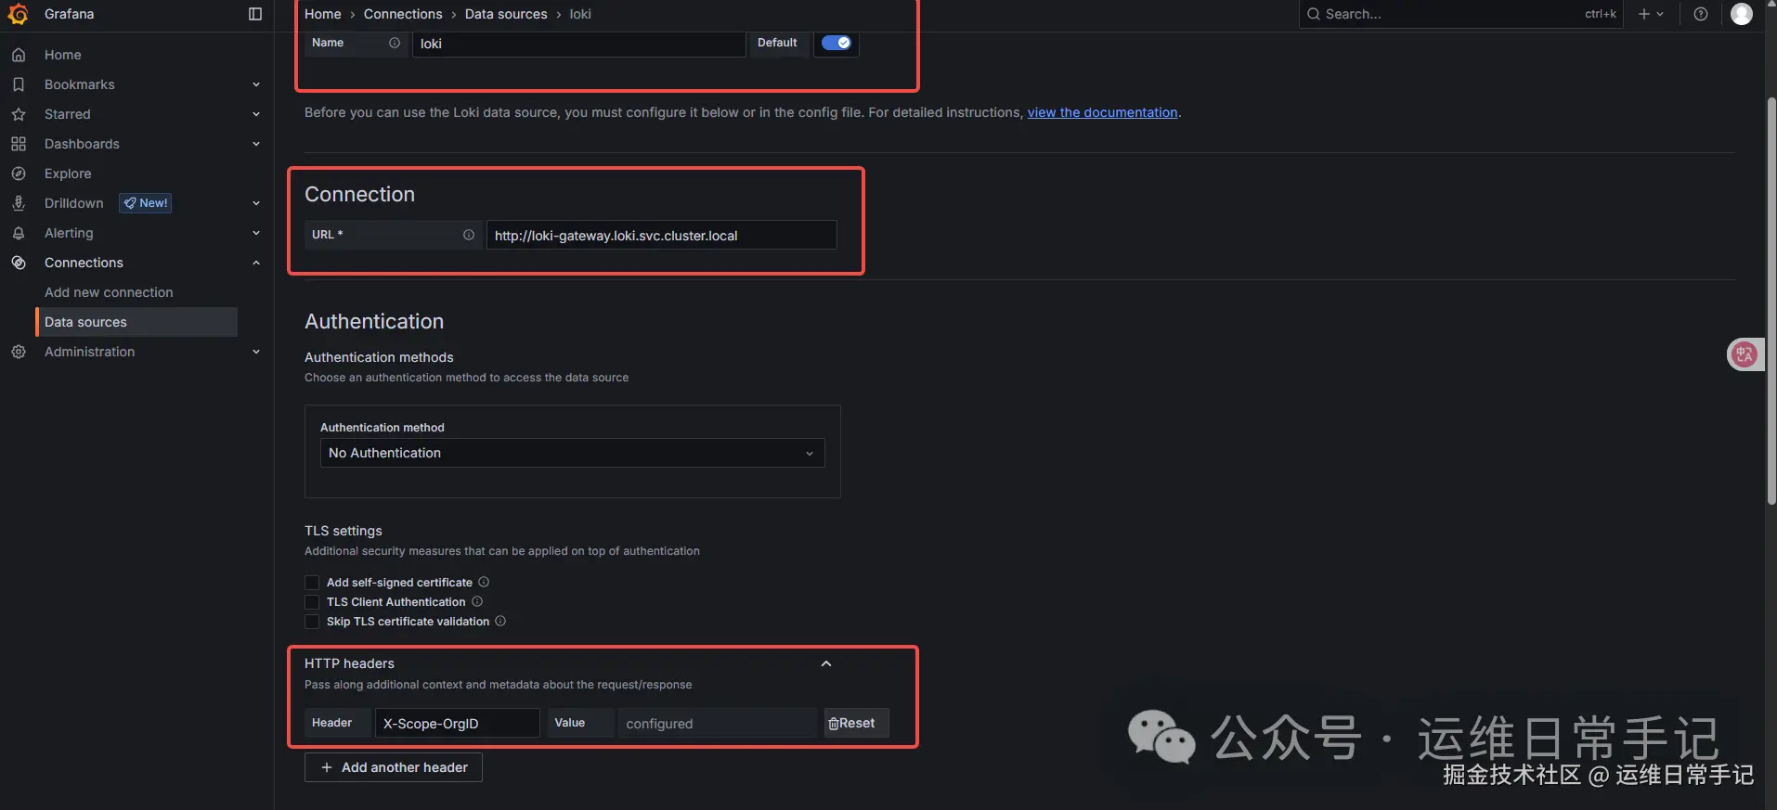Click the configured header Value field

(718, 723)
